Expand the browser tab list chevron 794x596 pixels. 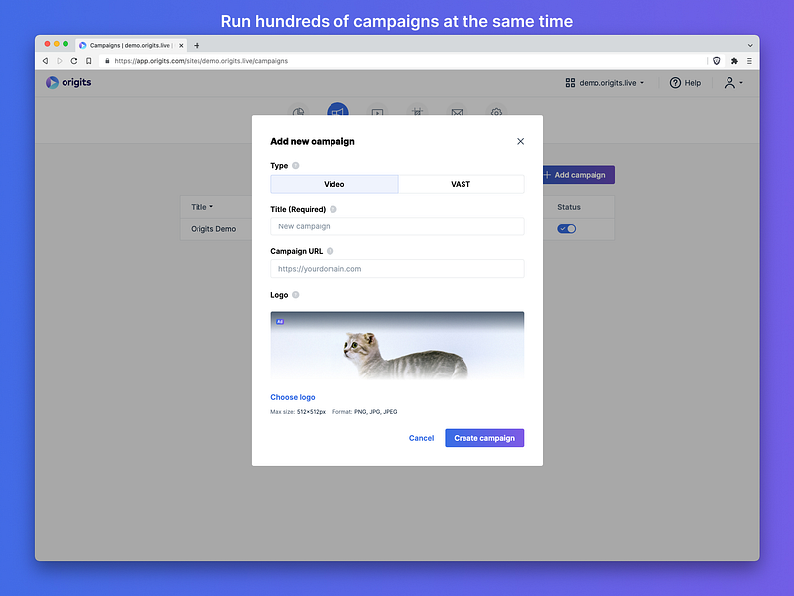(750, 45)
